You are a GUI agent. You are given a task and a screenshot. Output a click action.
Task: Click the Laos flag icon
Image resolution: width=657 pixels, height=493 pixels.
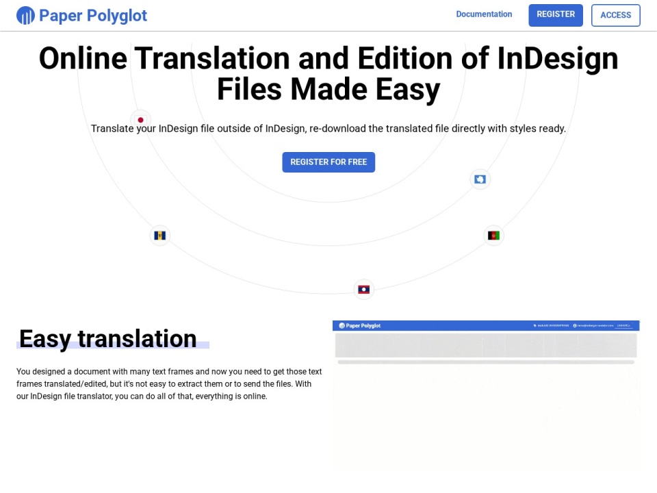tap(363, 290)
